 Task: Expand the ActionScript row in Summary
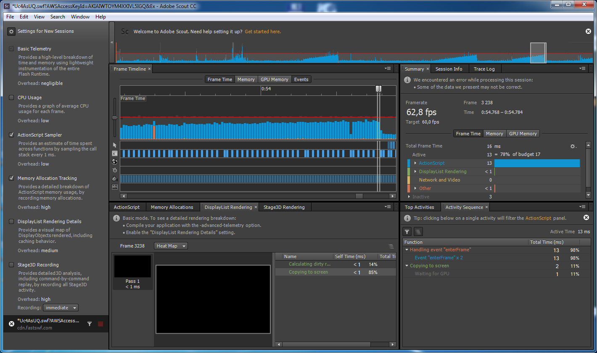(x=415, y=163)
